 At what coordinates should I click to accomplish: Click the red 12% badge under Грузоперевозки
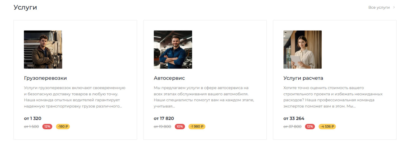(x=47, y=126)
